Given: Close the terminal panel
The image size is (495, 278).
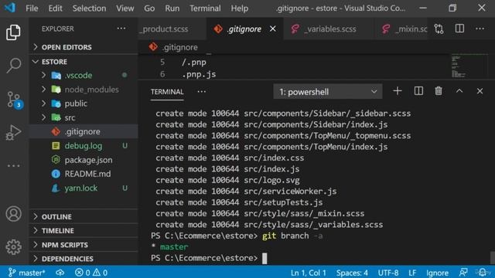Looking at the screenshot, I should pyautogui.click(x=480, y=91).
